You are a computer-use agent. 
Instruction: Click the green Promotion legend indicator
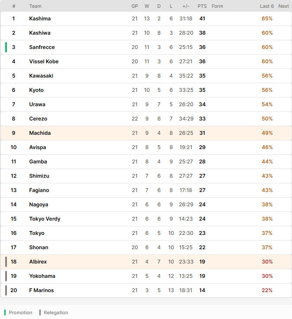pos(5,312)
